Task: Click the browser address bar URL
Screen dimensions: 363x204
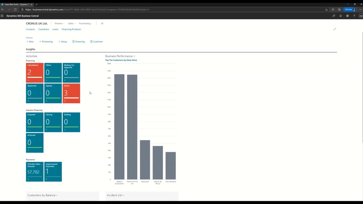Action: pos(87,9)
